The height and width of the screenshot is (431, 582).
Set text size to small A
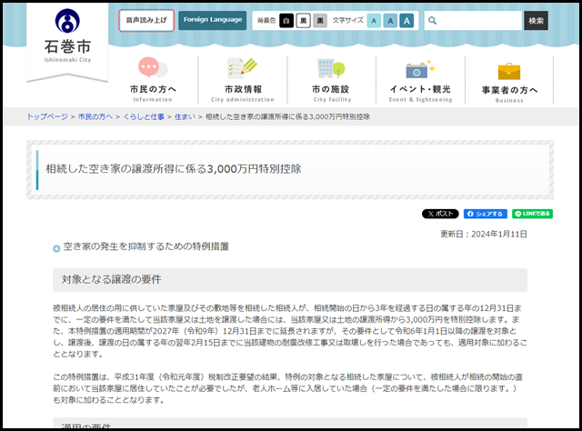coord(374,21)
